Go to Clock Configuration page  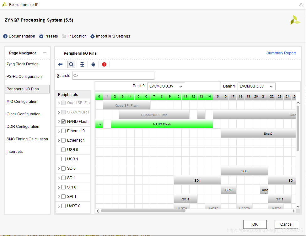[x=24, y=114]
